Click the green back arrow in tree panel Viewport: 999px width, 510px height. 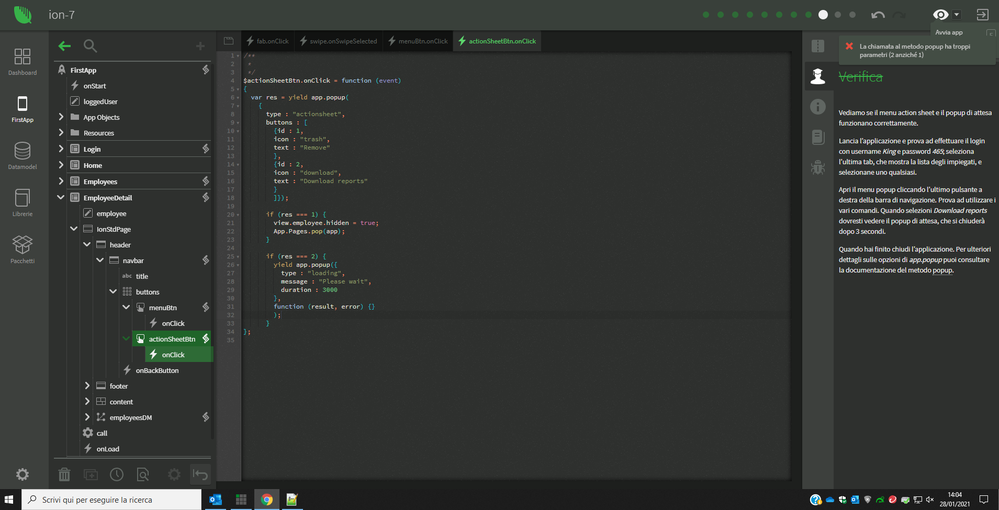point(64,46)
